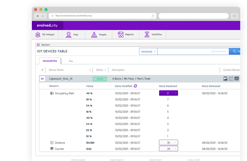The width and height of the screenshot is (247, 161).
Task: Click the Counter value 1222
Action: [x=89, y=149]
